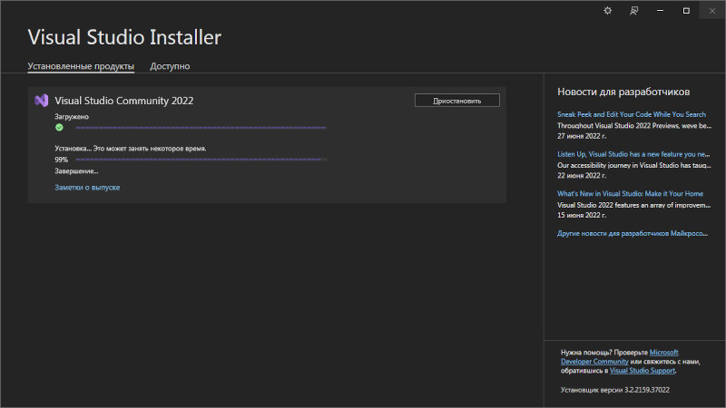
Task: Click the Новости для разработчиков heading
Action: click(623, 92)
